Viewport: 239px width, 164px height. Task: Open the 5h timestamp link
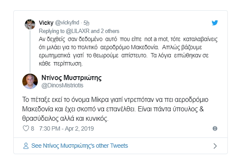tap(86, 23)
